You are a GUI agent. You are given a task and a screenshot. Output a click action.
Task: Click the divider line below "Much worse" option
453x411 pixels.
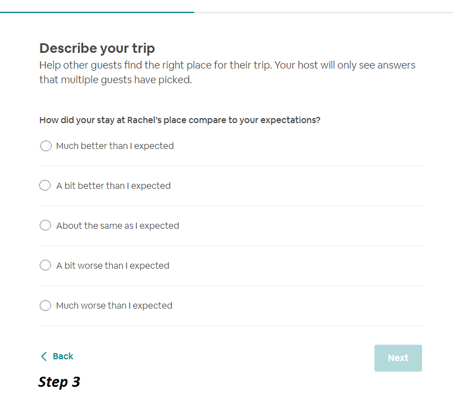pyautogui.click(x=231, y=326)
